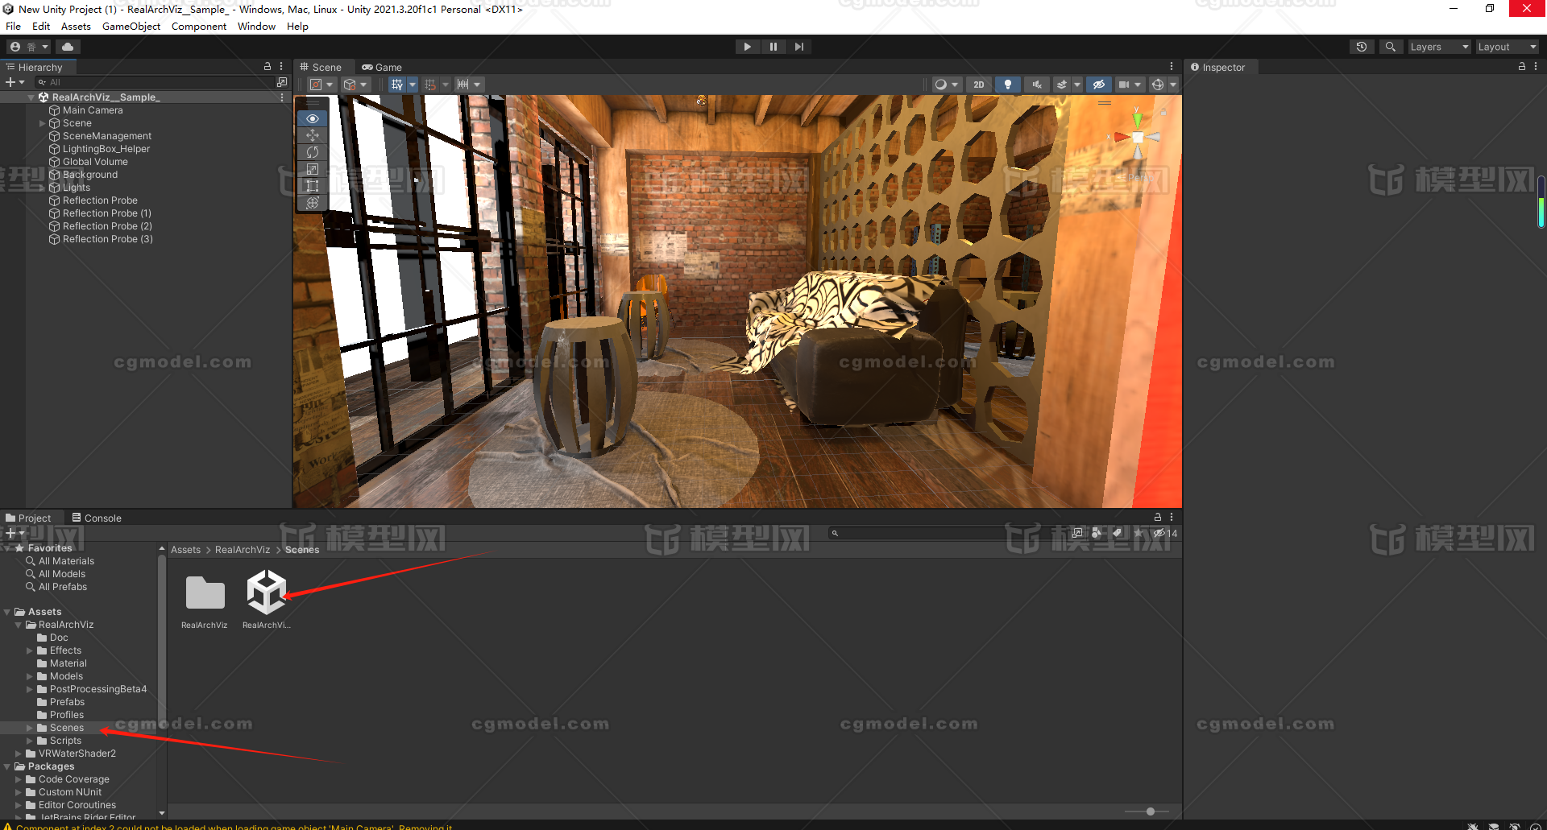Click the Unity cloud collaborate icon
Viewport: 1547px width, 830px height.
click(68, 46)
